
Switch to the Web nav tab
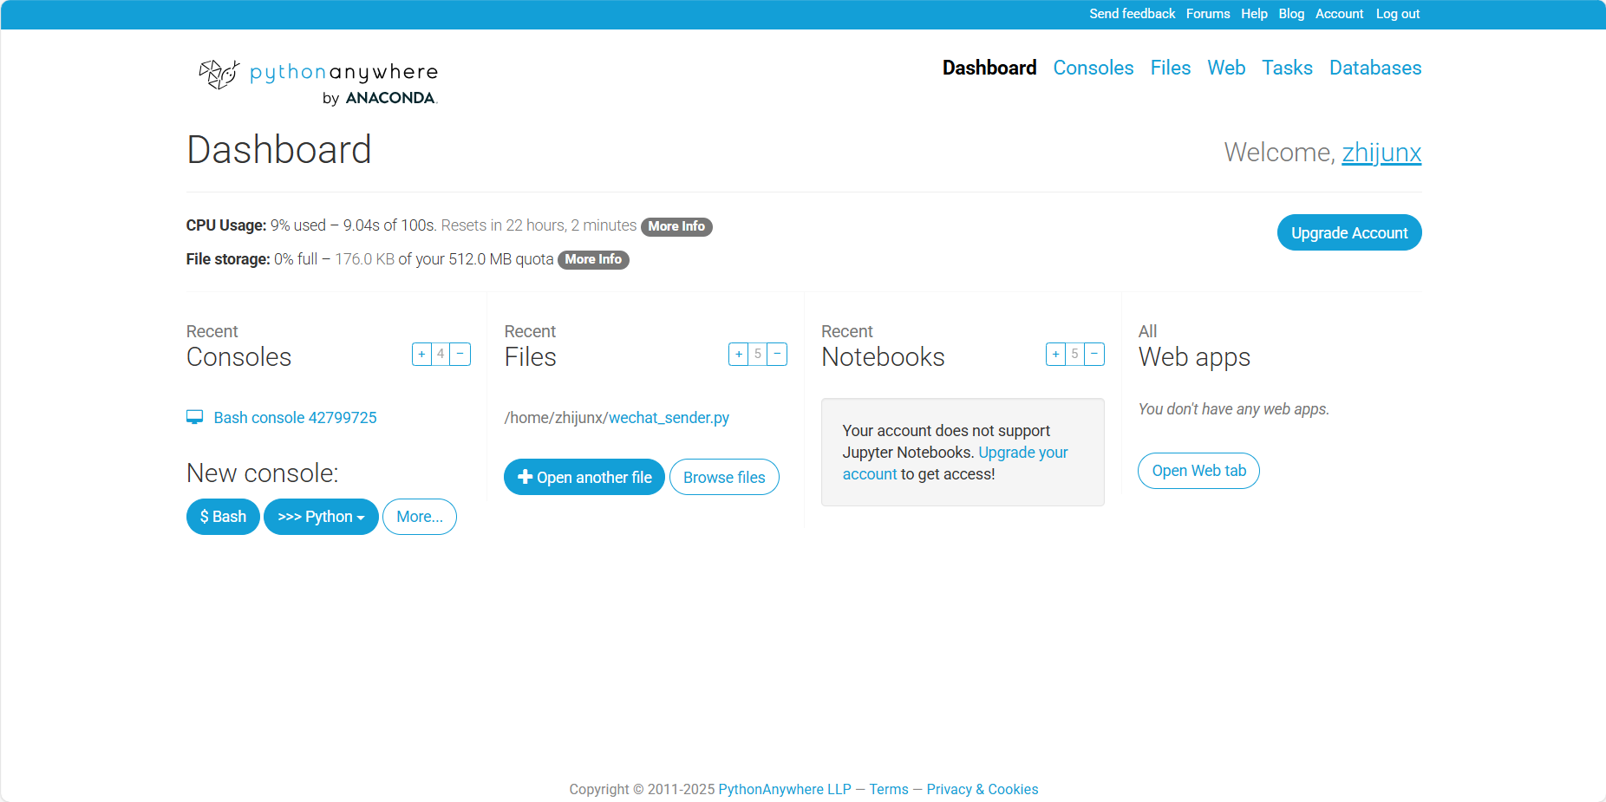(1226, 68)
